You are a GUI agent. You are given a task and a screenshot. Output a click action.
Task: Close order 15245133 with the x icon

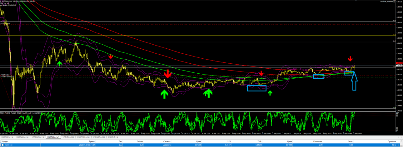(399, 145)
